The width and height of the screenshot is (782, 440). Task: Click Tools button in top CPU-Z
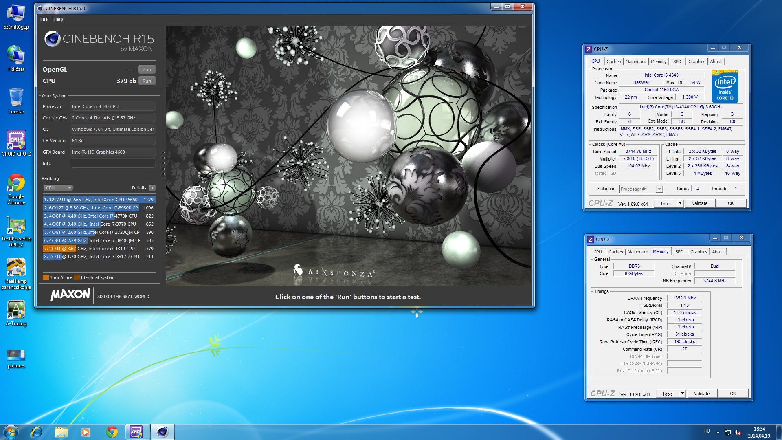tap(666, 203)
